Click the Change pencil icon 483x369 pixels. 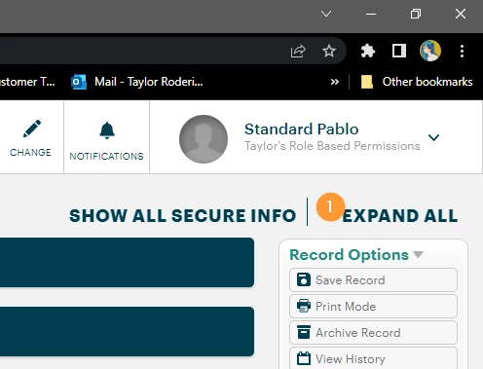point(31,129)
